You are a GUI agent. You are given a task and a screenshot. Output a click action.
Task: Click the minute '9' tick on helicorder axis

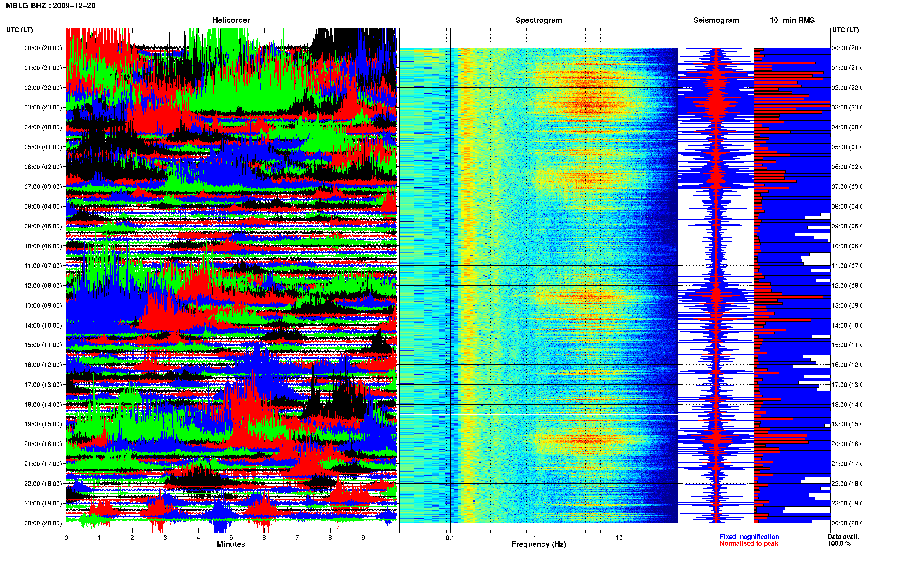363,538
